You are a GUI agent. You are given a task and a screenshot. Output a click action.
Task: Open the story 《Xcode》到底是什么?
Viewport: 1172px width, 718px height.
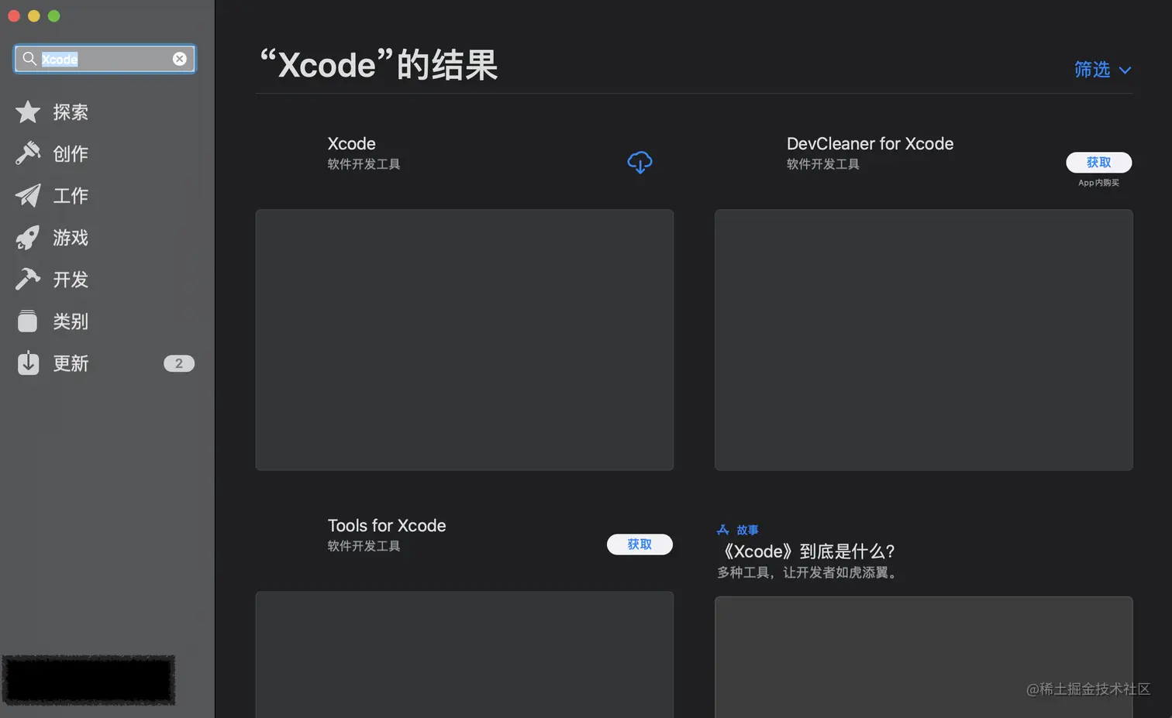pyautogui.click(x=807, y=551)
